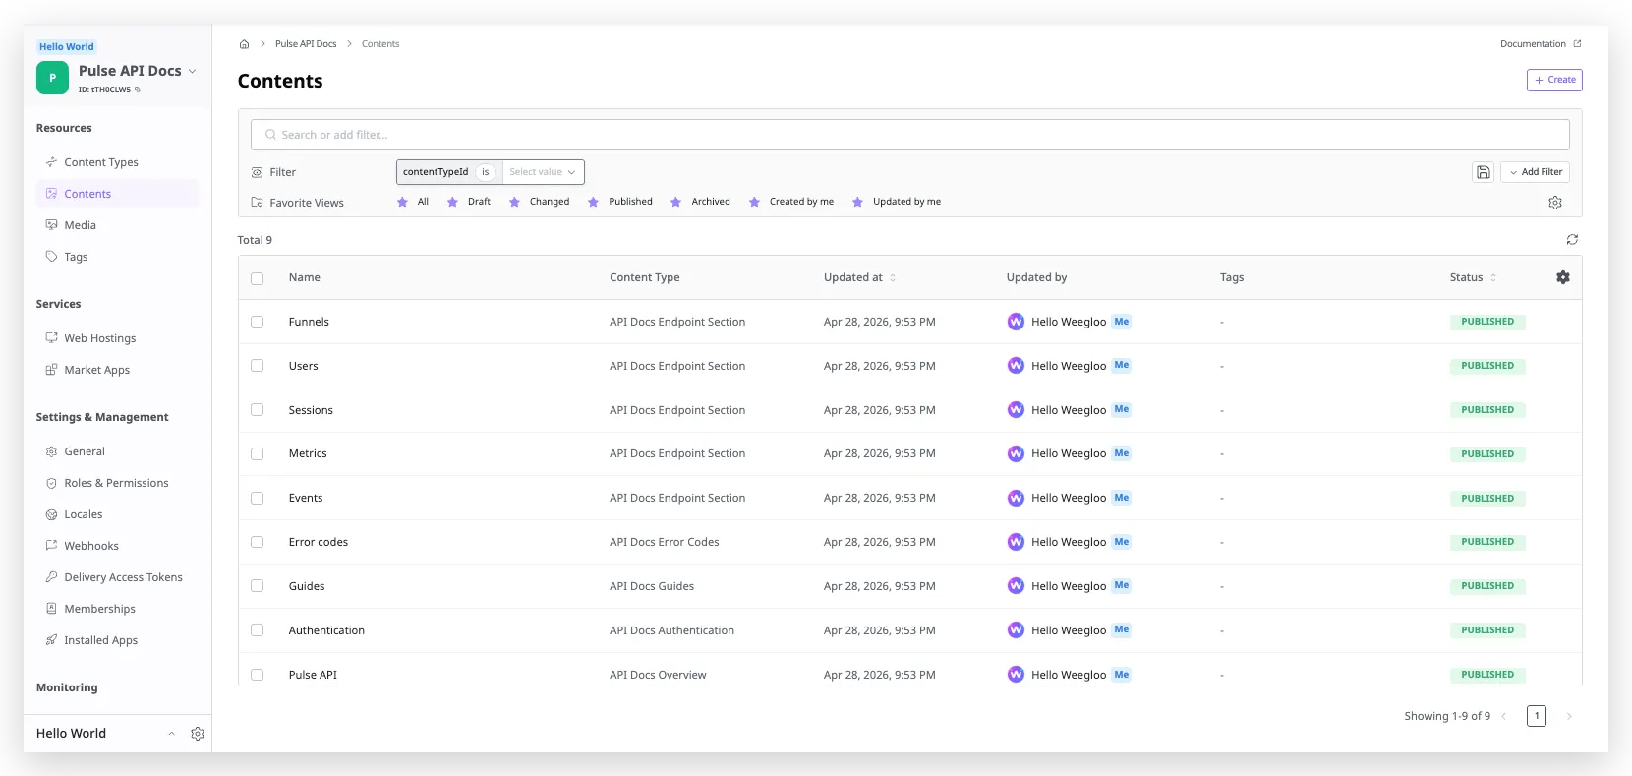Screen dimensions: 1632x776
Task: Check the Funnels row checkbox
Action: 257,322
